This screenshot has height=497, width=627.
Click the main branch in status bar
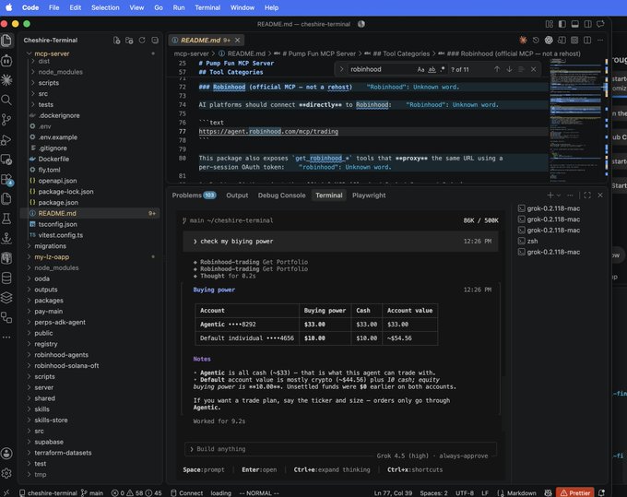(x=92, y=493)
